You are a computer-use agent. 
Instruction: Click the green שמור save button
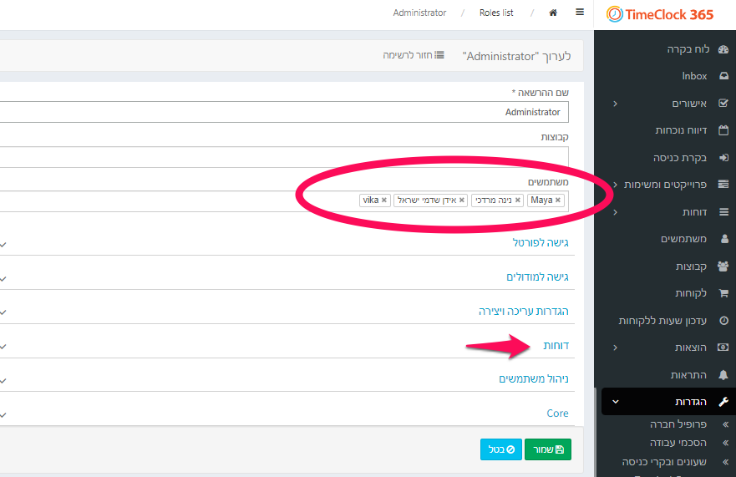click(x=548, y=449)
